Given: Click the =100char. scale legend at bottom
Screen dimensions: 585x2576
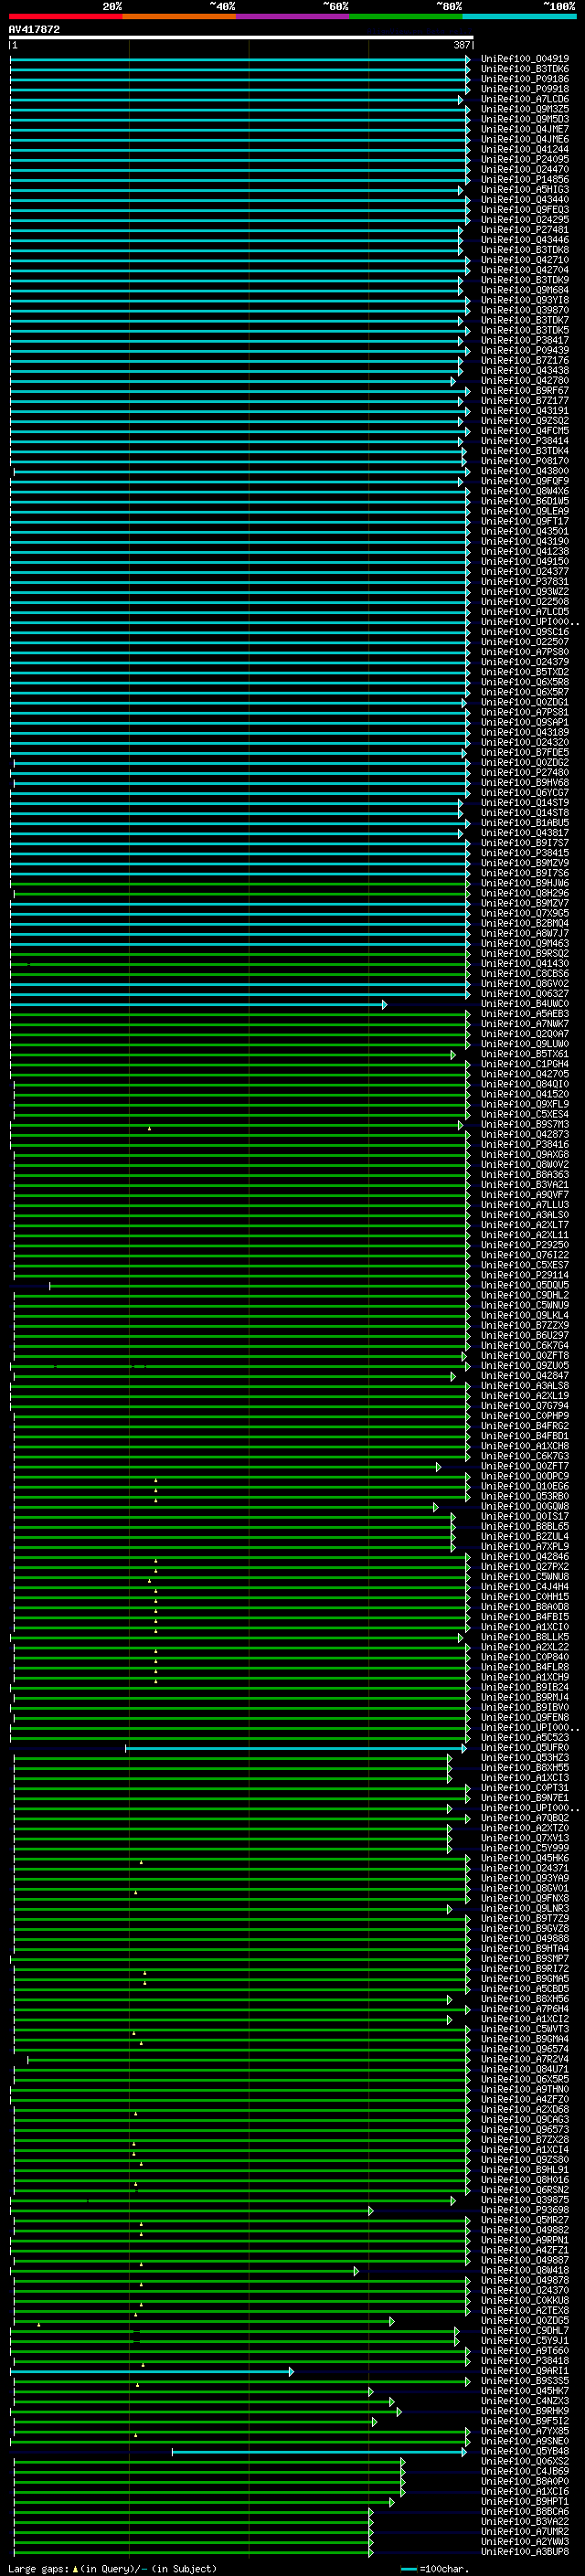Looking at the screenshot, I should [435, 2569].
